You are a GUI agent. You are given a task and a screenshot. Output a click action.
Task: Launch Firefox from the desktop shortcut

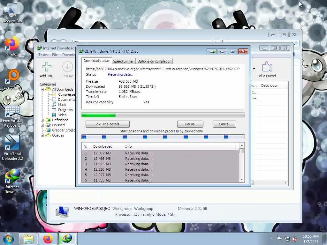(x=12, y=46)
